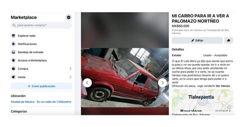Show the previous listing photo
This screenshot has width=243, height=127.
click(x=87, y=83)
